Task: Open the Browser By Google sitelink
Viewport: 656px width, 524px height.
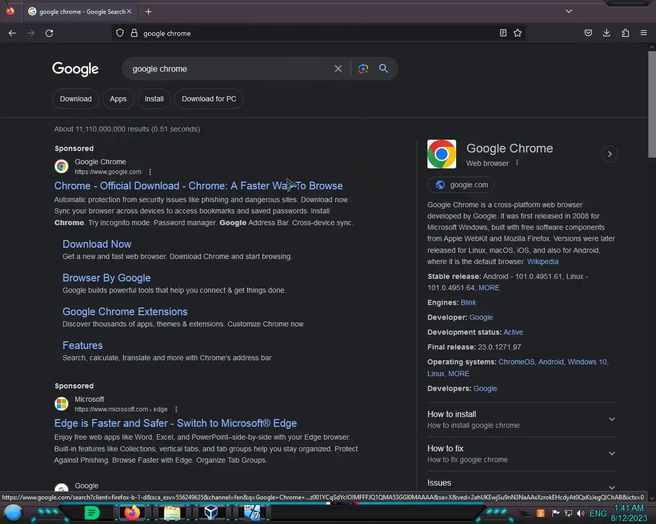Action: pos(107,278)
